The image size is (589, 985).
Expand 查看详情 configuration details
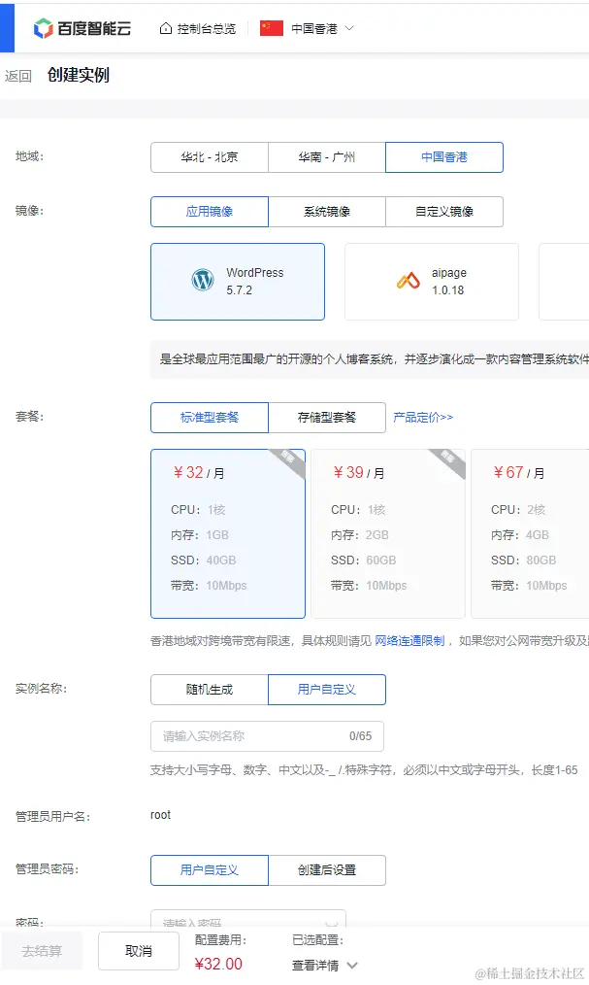point(325,966)
